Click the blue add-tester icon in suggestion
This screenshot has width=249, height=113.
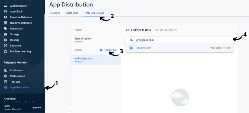[131, 48]
